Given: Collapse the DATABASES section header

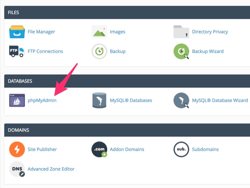Looking at the screenshot, I should pyautogui.click(x=127, y=81).
